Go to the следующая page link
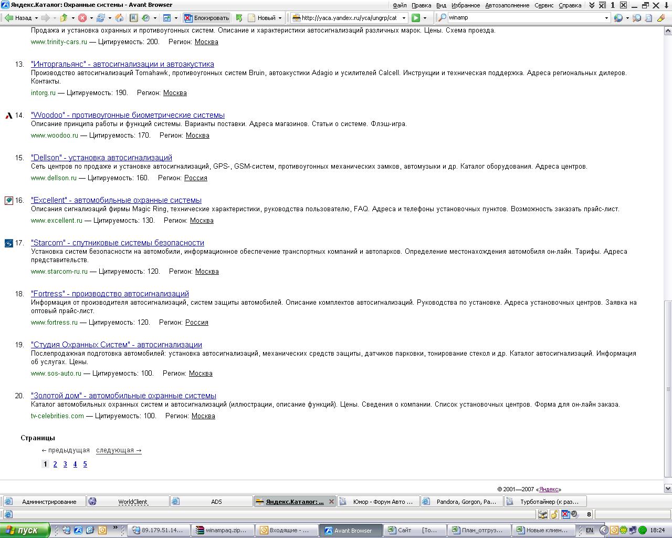The height and width of the screenshot is (538, 672). (119, 450)
